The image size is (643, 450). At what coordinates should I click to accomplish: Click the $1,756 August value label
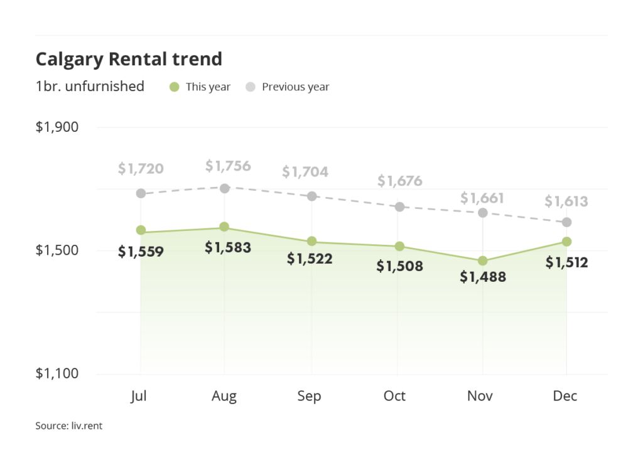click(227, 166)
